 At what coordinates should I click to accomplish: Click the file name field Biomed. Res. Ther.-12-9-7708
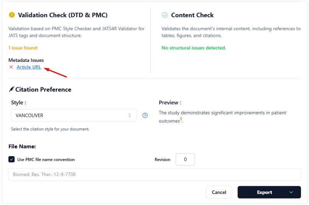click(154, 174)
